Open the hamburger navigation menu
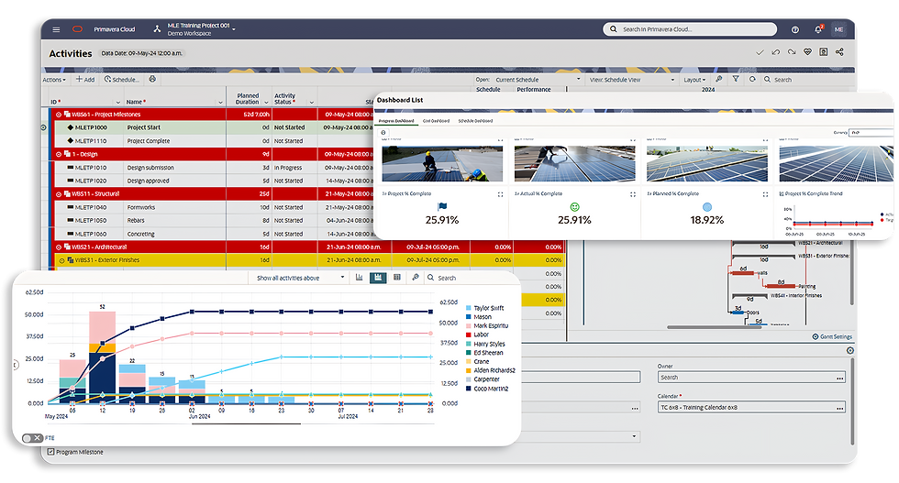 click(x=56, y=29)
